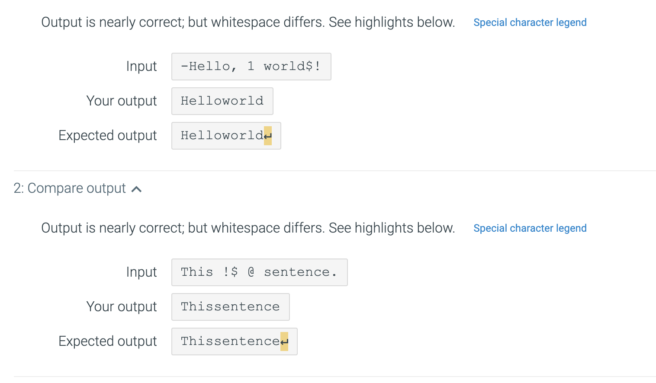Click the Input label in the second test

click(141, 272)
